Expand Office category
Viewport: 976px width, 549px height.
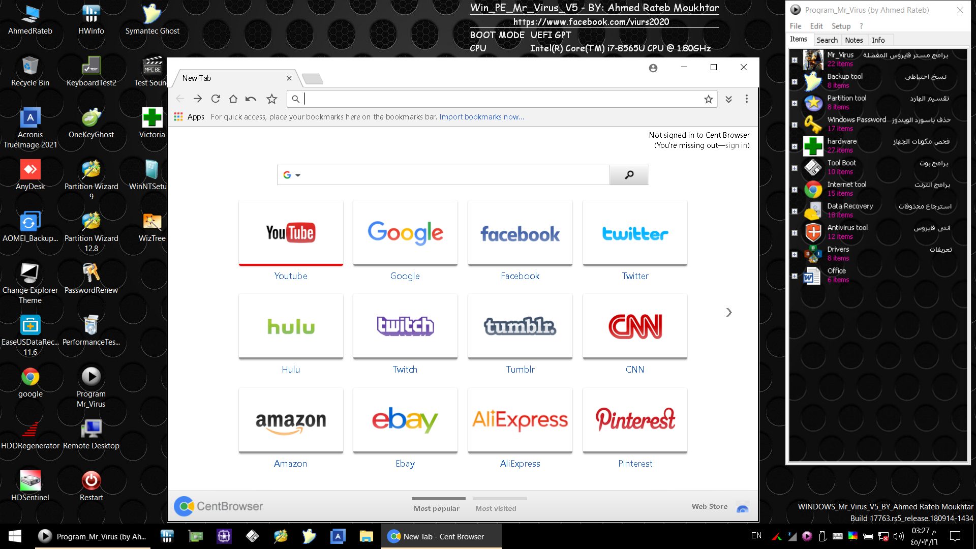pyautogui.click(x=795, y=276)
